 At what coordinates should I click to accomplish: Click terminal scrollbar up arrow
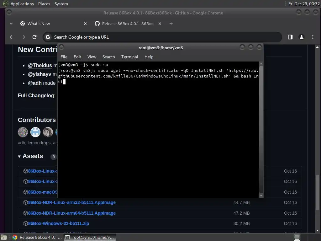[261, 64]
